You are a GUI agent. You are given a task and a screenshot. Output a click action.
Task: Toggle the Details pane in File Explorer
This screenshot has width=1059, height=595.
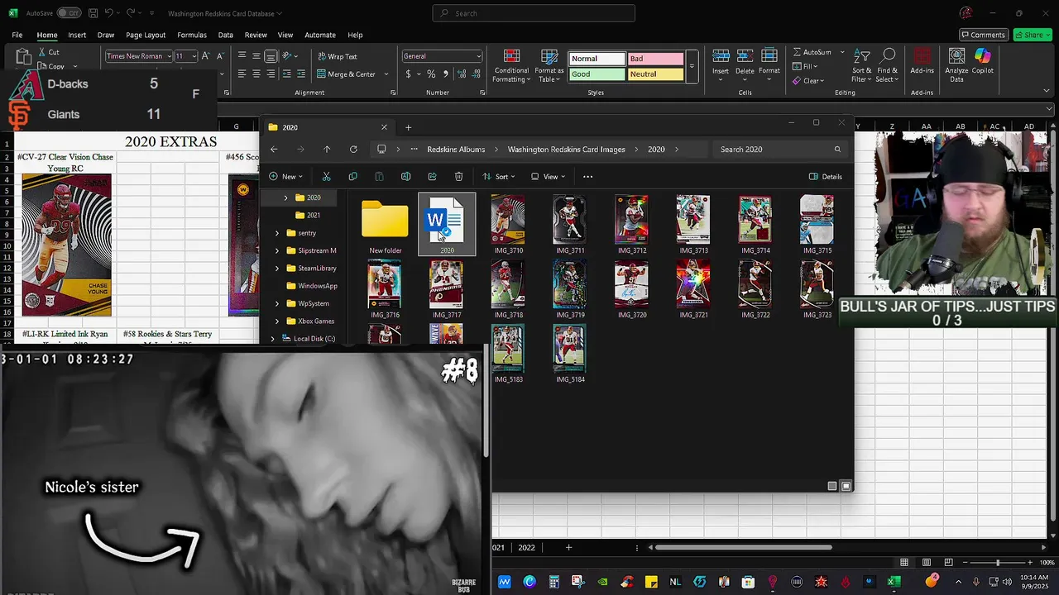pos(826,176)
